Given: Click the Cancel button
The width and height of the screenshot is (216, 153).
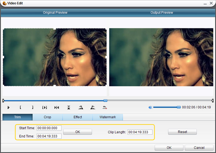Looking at the screenshot, I should pos(199,148).
